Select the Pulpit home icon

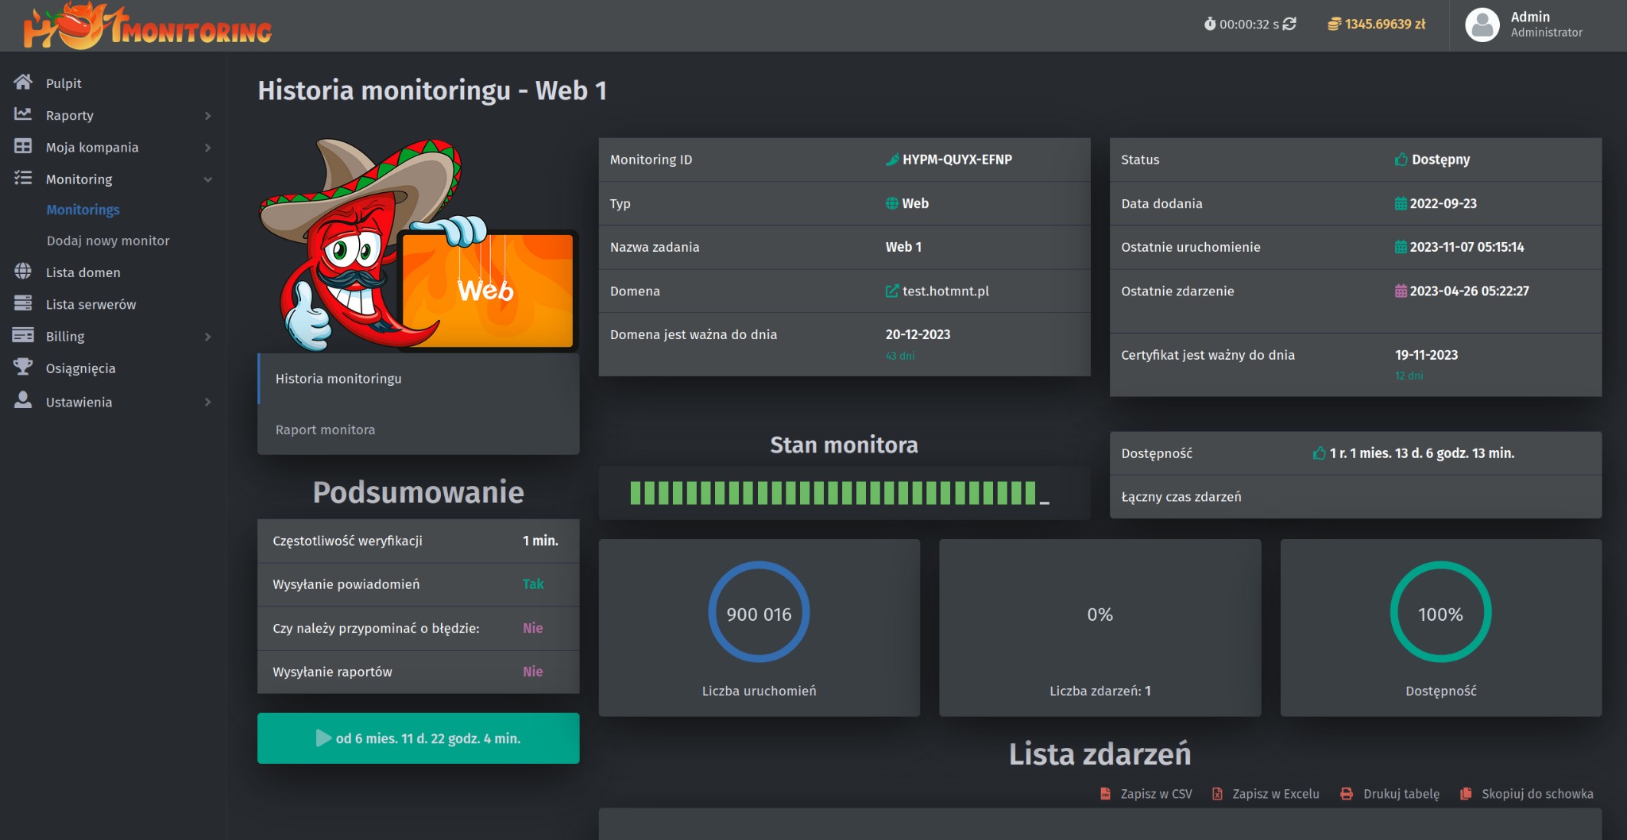point(24,83)
